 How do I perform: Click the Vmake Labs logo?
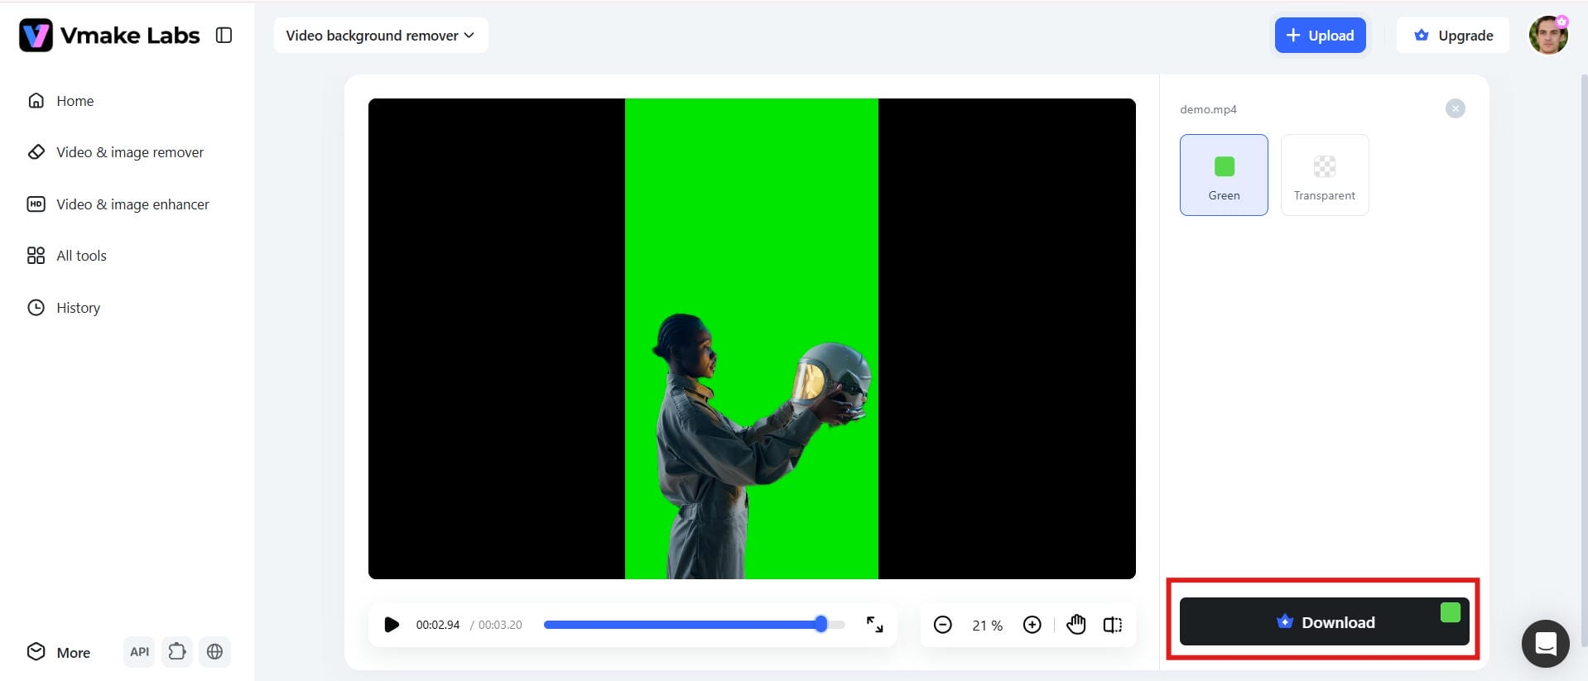pos(109,36)
